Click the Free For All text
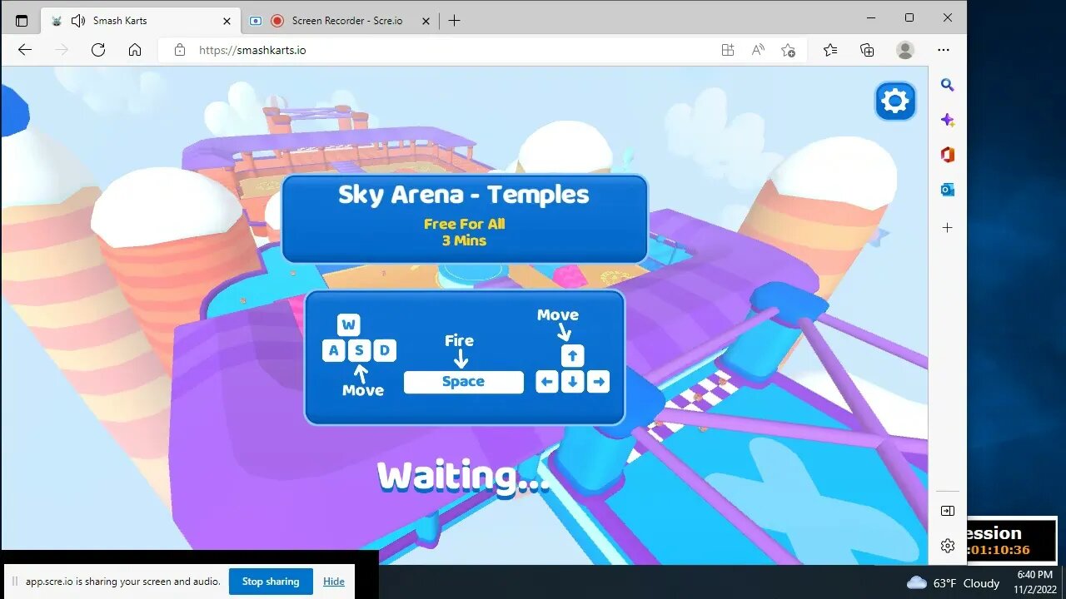The image size is (1066, 599). click(x=465, y=224)
